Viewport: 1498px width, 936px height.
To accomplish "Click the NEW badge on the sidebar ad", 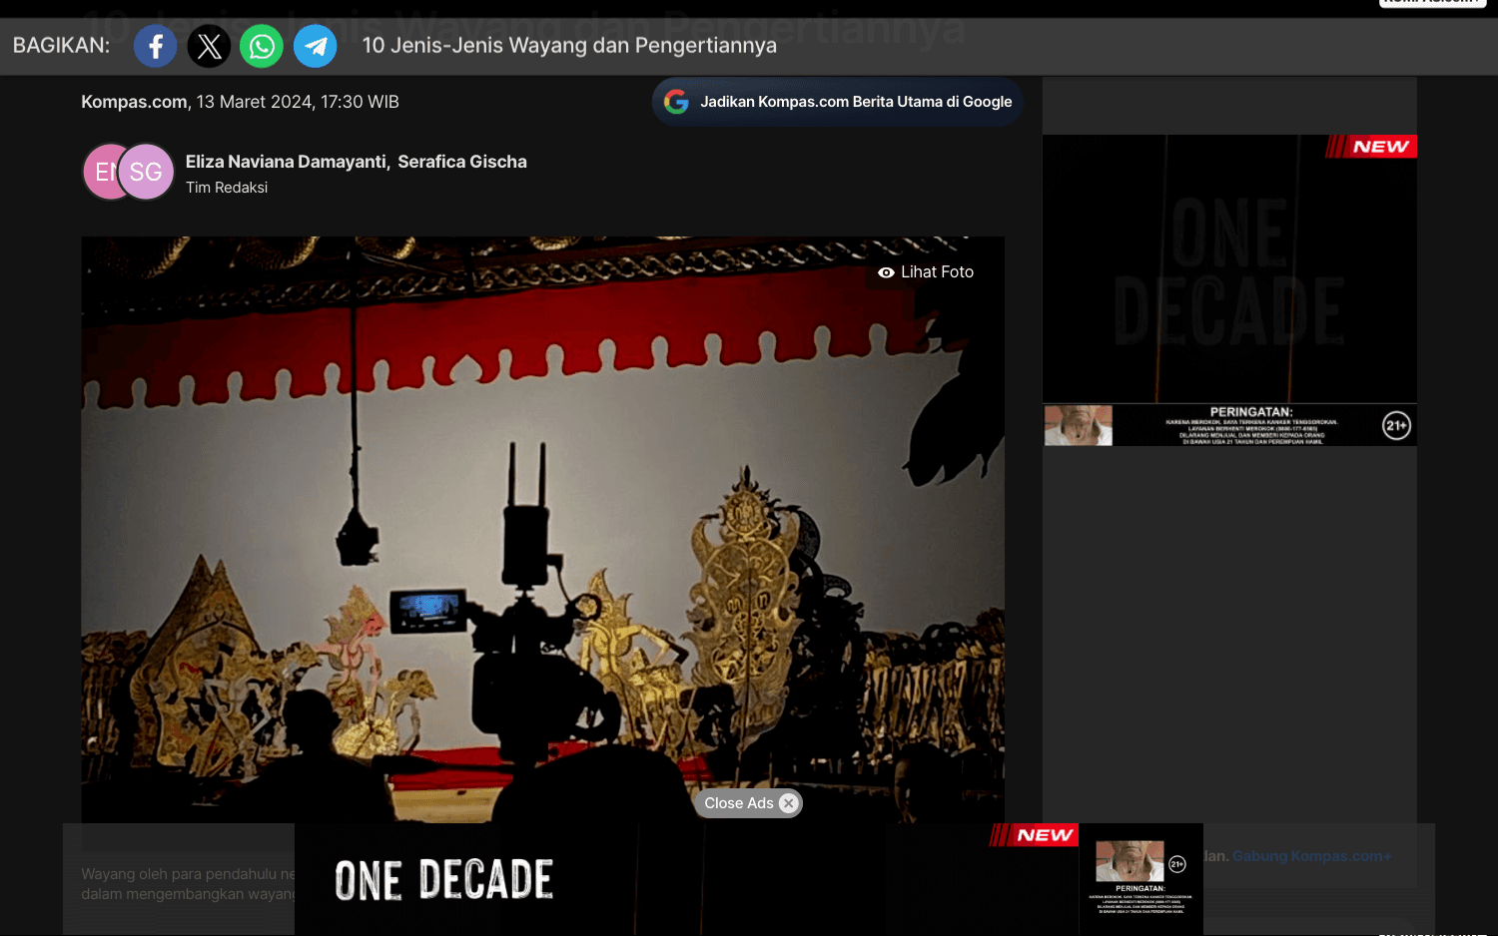I will pyautogui.click(x=1371, y=147).
